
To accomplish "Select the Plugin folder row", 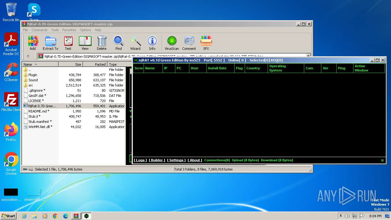I will pyautogui.click(x=73, y=75).
